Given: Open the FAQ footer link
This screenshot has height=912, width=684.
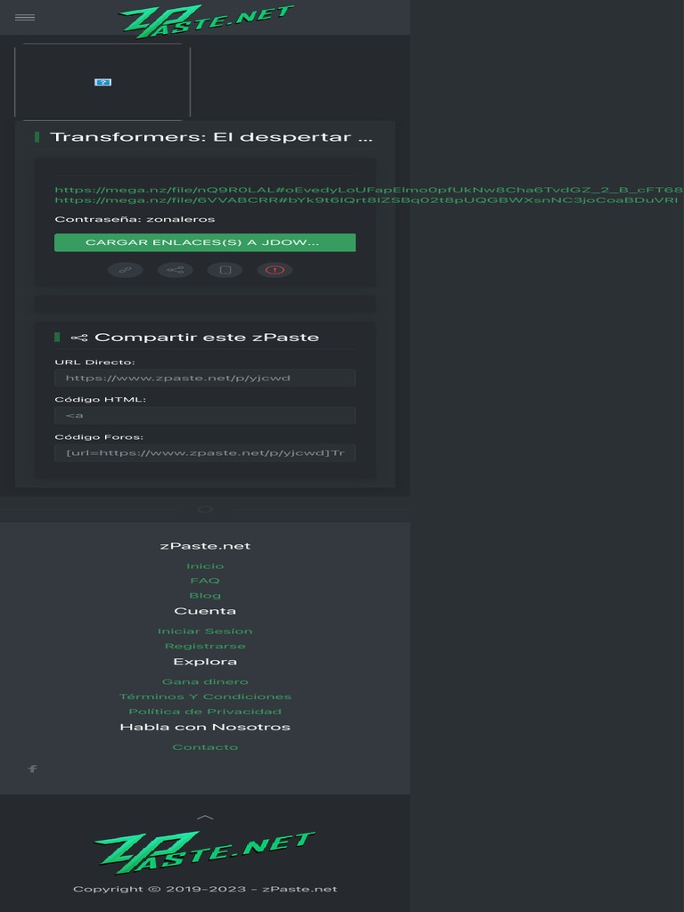Looking at the screenshot, I should tap(205, 581).
